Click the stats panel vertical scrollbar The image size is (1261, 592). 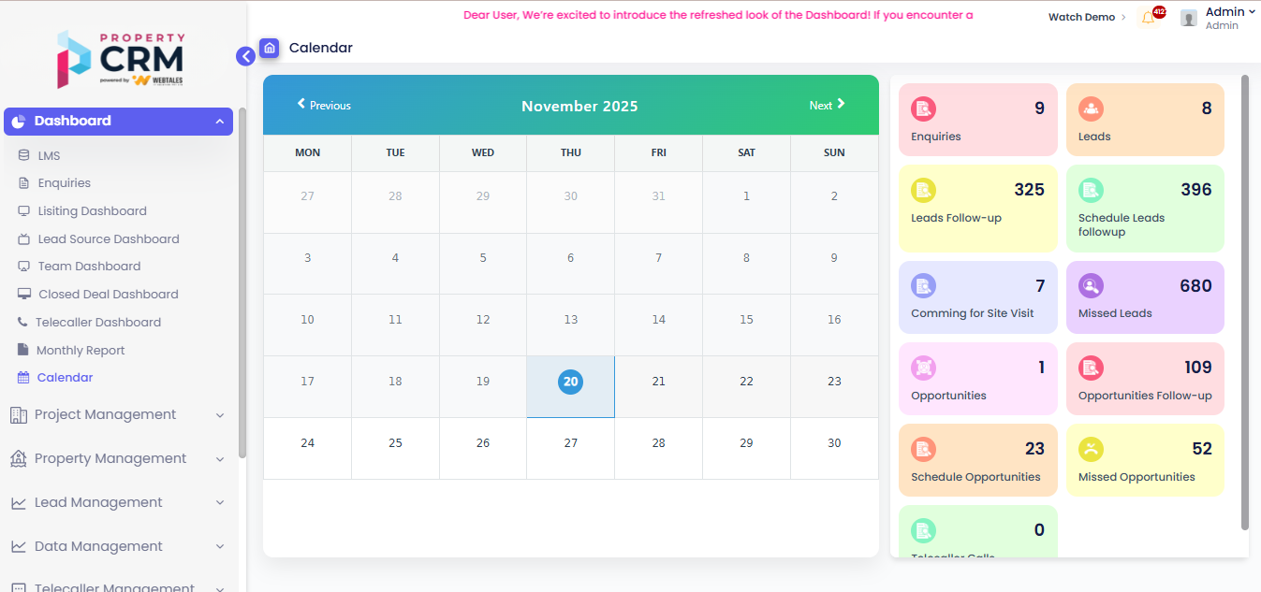point(1244,299)
